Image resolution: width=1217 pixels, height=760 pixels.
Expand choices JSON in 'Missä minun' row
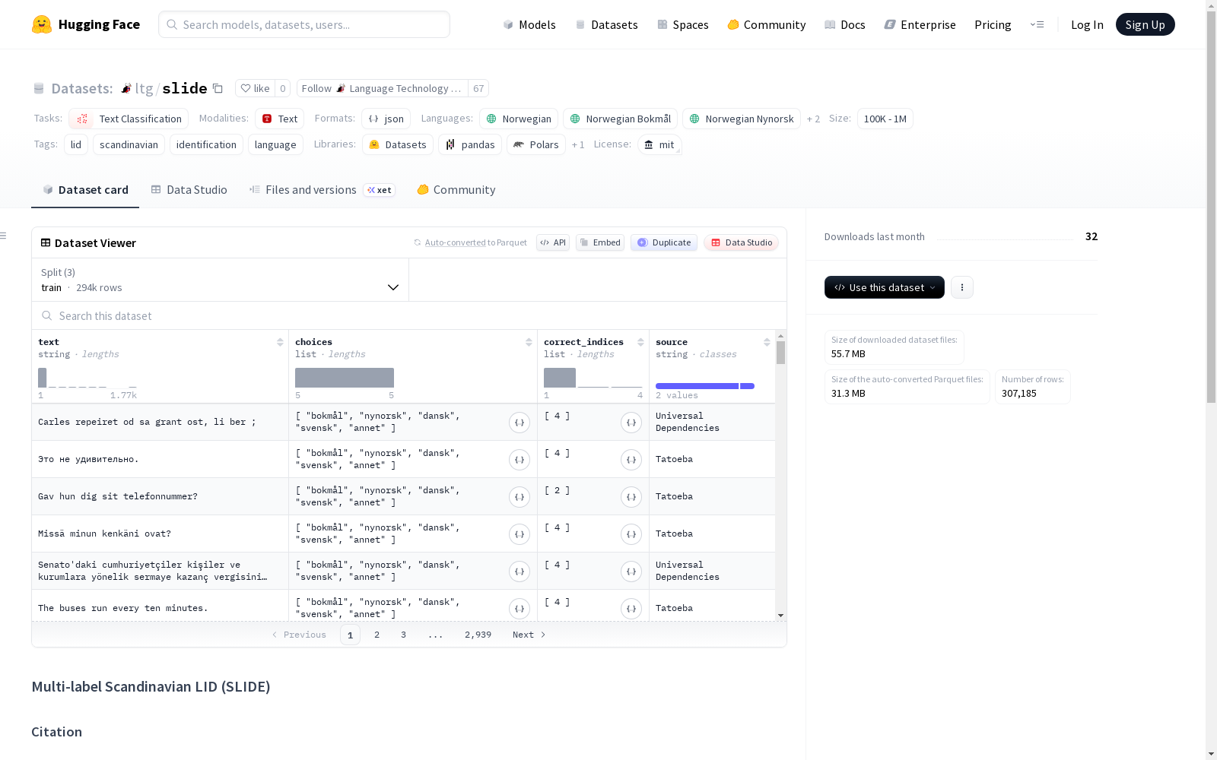(520, 534)
